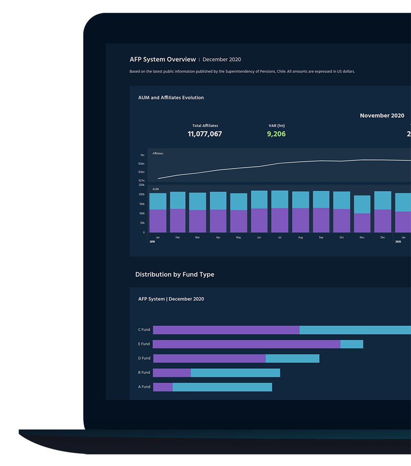
Task: Click the Distribution by Fund Type heading
Action: click(175, 275)
